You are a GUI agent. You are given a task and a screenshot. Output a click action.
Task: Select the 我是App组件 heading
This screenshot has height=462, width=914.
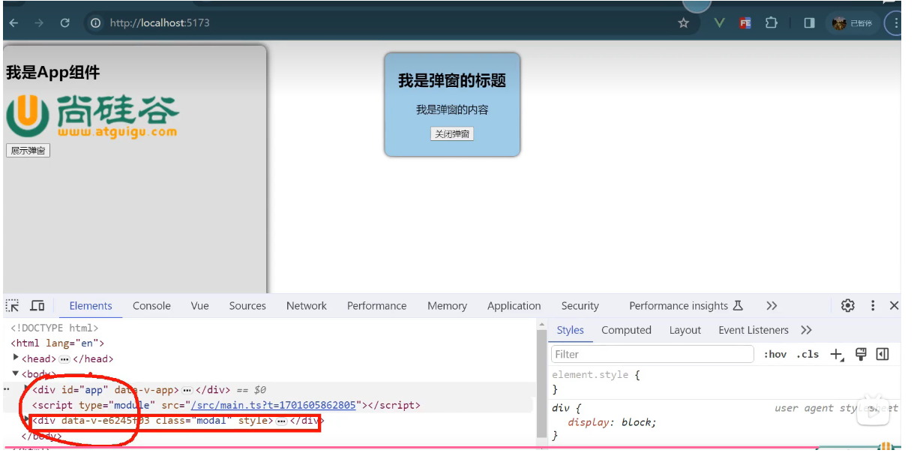[x=52, y=73]
